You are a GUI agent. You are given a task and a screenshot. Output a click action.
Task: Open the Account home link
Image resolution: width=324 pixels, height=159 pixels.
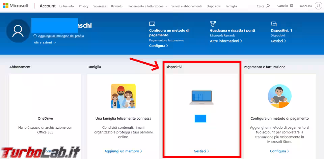[48, 6]
